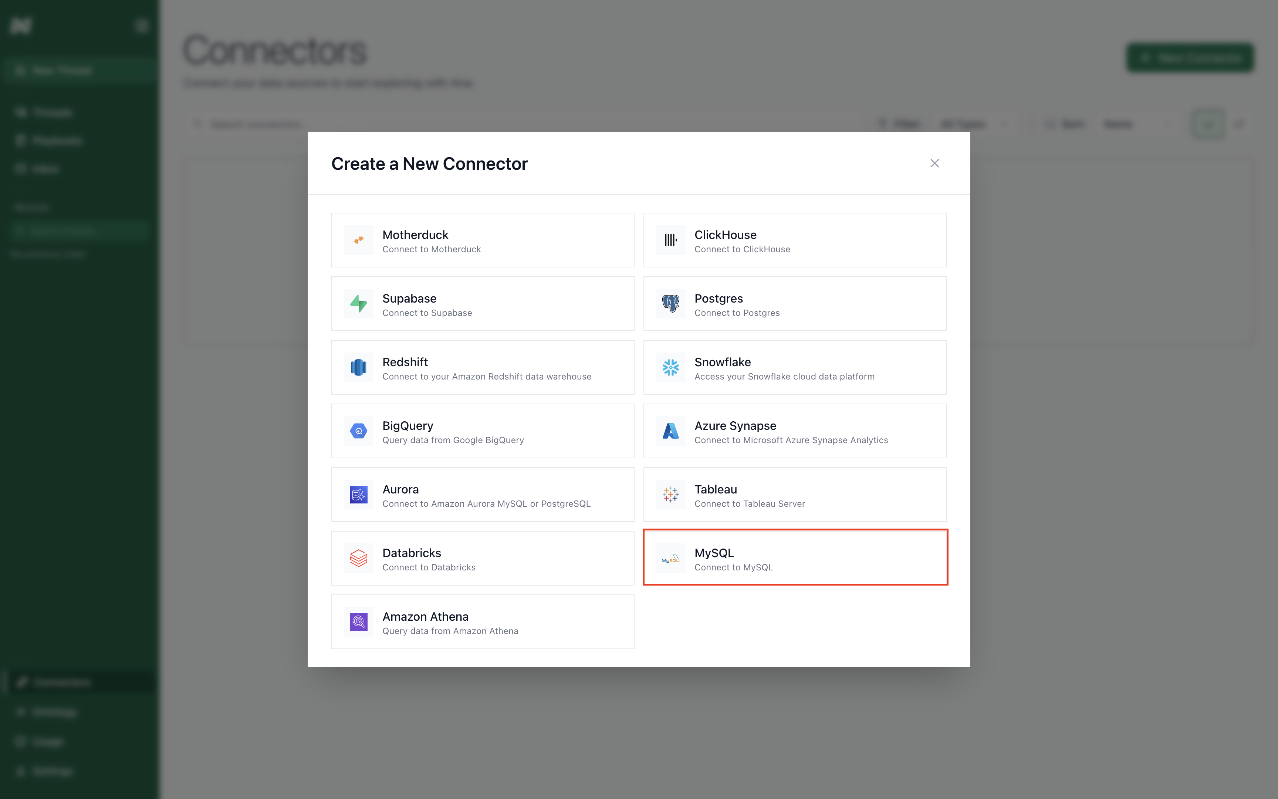Close the Create a New Connector dialog
1278x799 pixels.
click(x=935, y=163)
